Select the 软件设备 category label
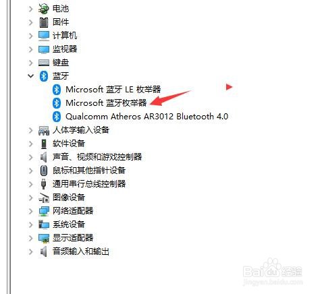Image resolution: width=322 pixels, height=294 pixels. (69, 144)
